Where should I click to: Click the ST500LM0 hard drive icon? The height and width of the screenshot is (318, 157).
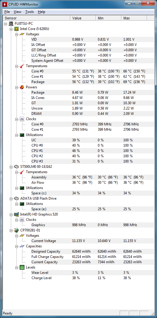point(17,167)
